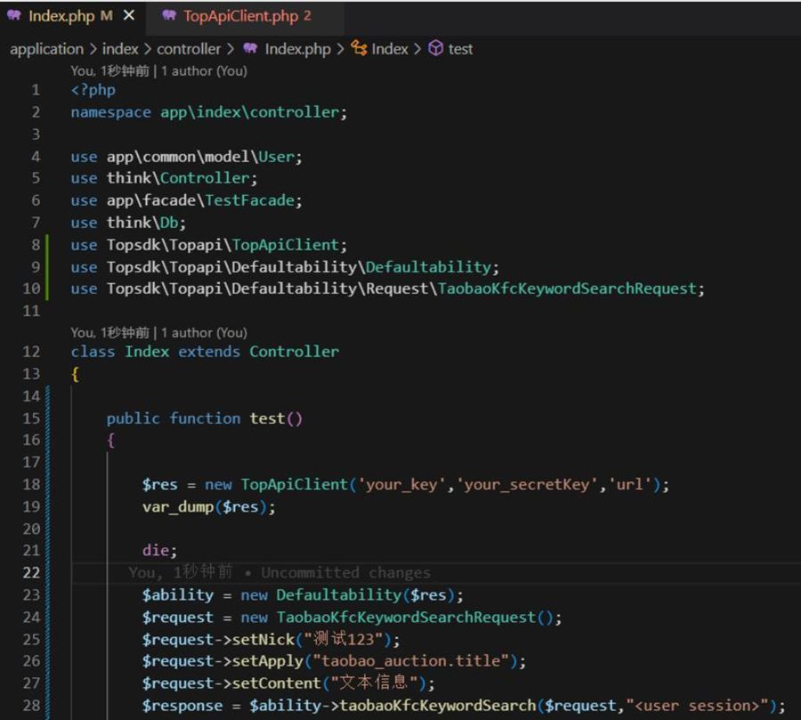Click the author CodeLens above class Index
The image size is (801, 720).
pos(158,332)
